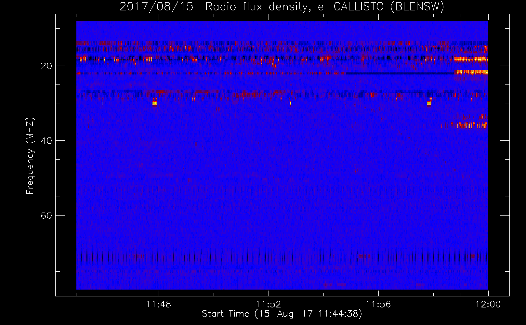Viewport: 526px width, 325px height.
Task: Click the '11:48' time tick label
Action: click(x=159, y=305)
